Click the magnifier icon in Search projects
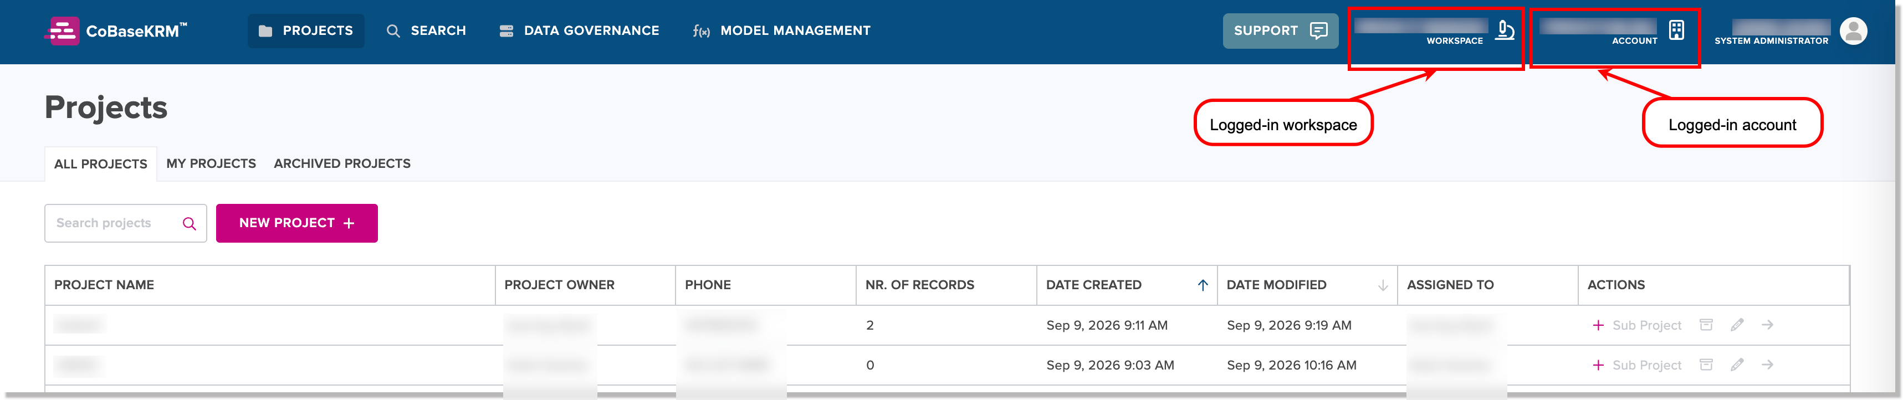Screen dimensions: 1903x400 pyautogui.click(x=189, y=224)
